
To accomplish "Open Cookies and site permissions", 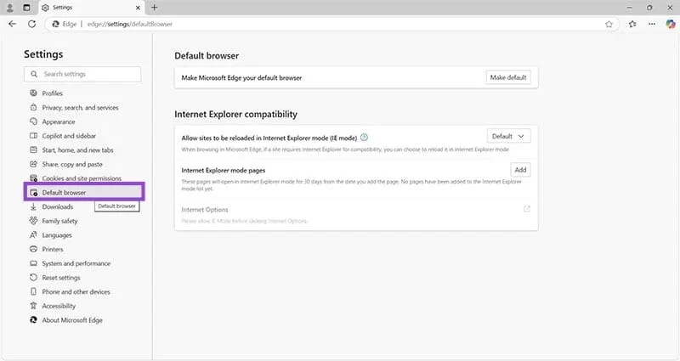I will 81,178.
